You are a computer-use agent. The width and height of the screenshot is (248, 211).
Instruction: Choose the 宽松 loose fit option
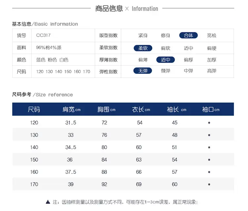[x=212, y=35]
